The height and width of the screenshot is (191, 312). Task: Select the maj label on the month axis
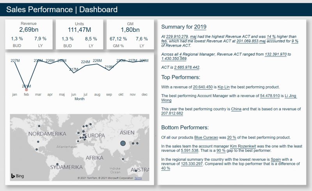coord(62,94)
